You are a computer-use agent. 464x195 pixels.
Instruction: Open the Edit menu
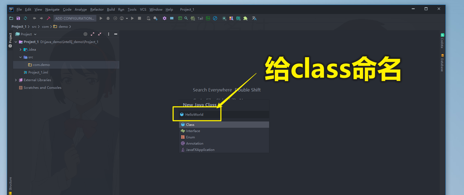pos(28,9)
